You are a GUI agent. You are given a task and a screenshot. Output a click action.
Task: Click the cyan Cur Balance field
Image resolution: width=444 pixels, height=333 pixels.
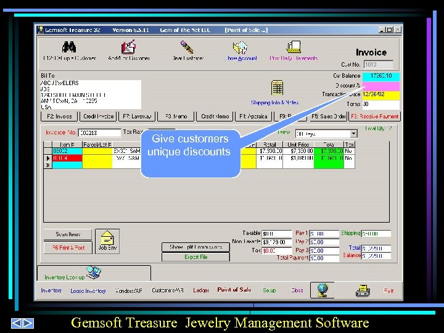pos(381,76)
